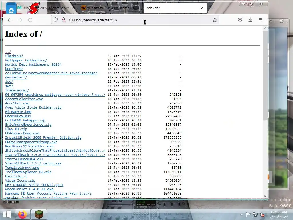Download RealWindo12Installer.exe

coord(29,146)
